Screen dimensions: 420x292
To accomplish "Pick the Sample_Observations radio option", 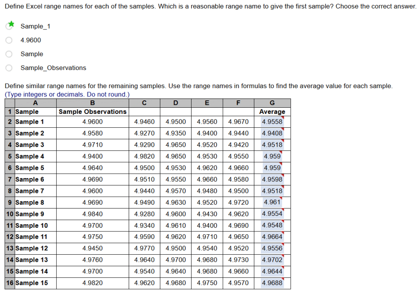I will [x=9, y=68].
